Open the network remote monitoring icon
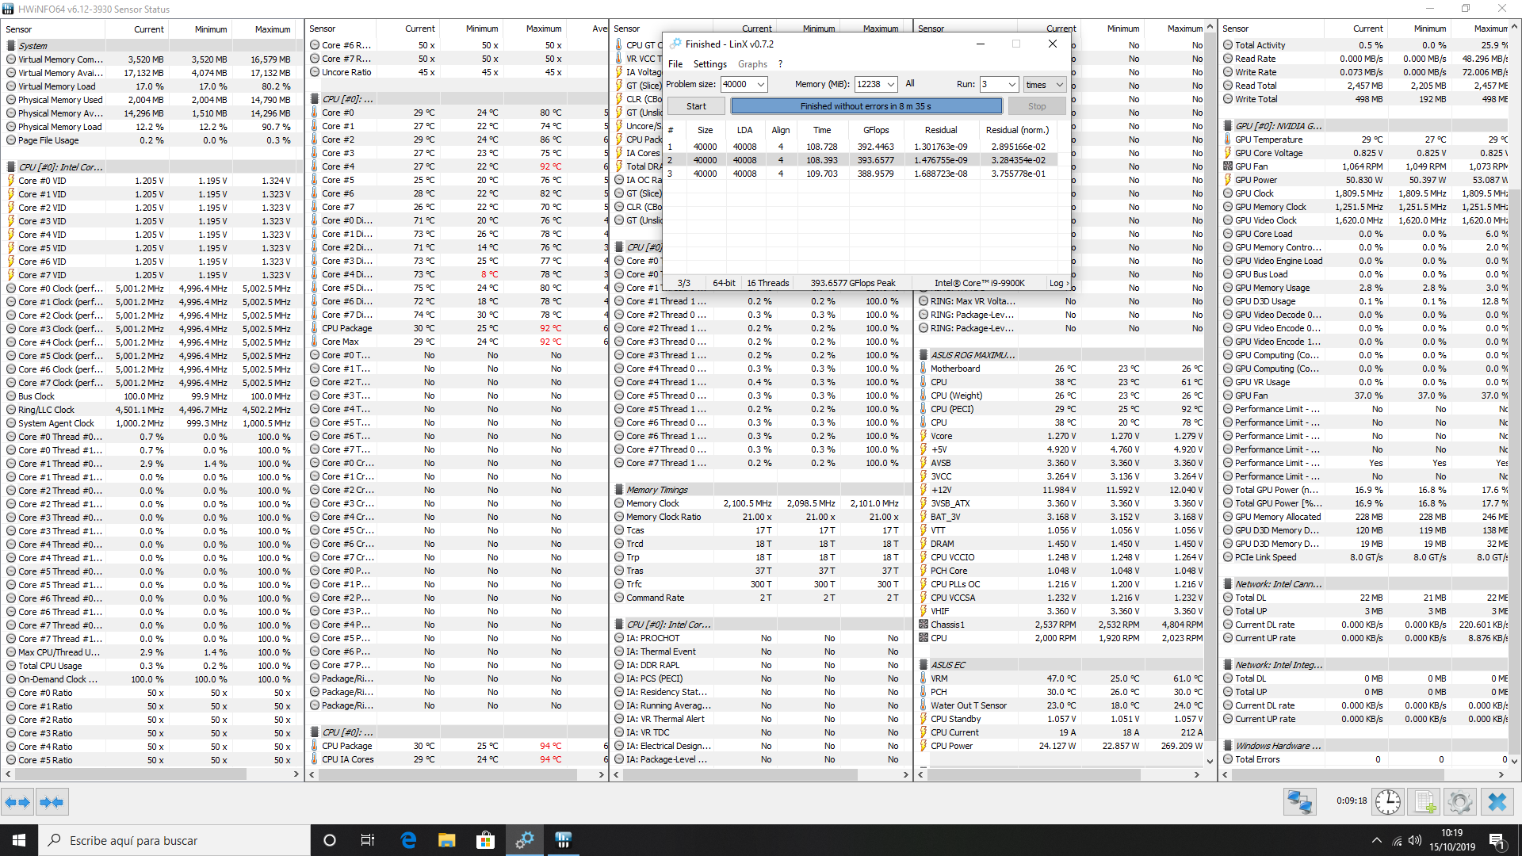The height and width of the screenshot is (856, 1522). 1300,802
